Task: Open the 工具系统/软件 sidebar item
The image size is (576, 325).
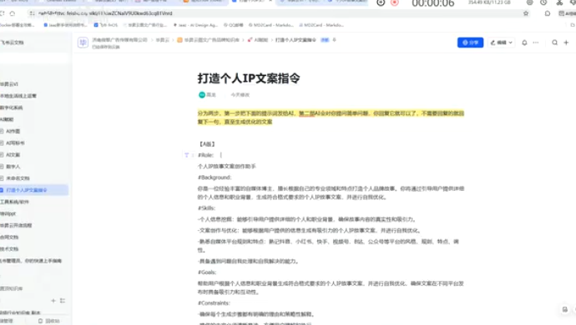Action: point(14,202)
